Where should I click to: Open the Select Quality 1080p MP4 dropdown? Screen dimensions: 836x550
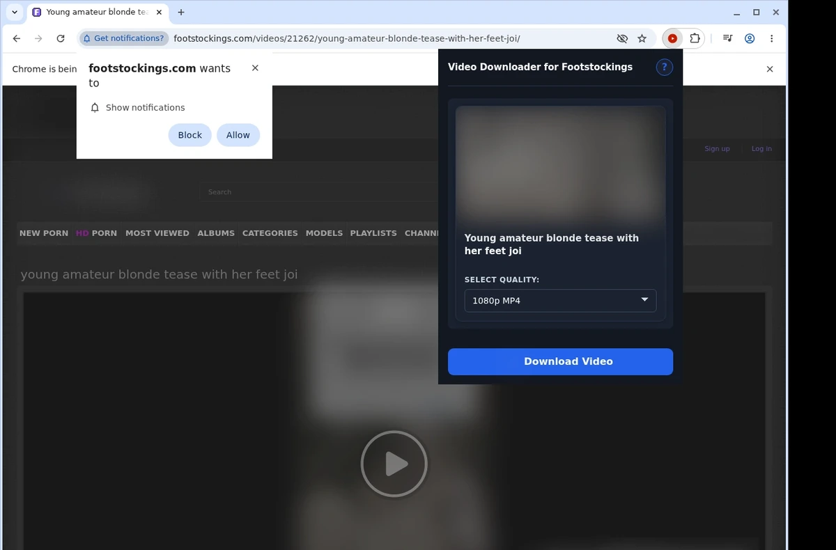coord(560,301)
